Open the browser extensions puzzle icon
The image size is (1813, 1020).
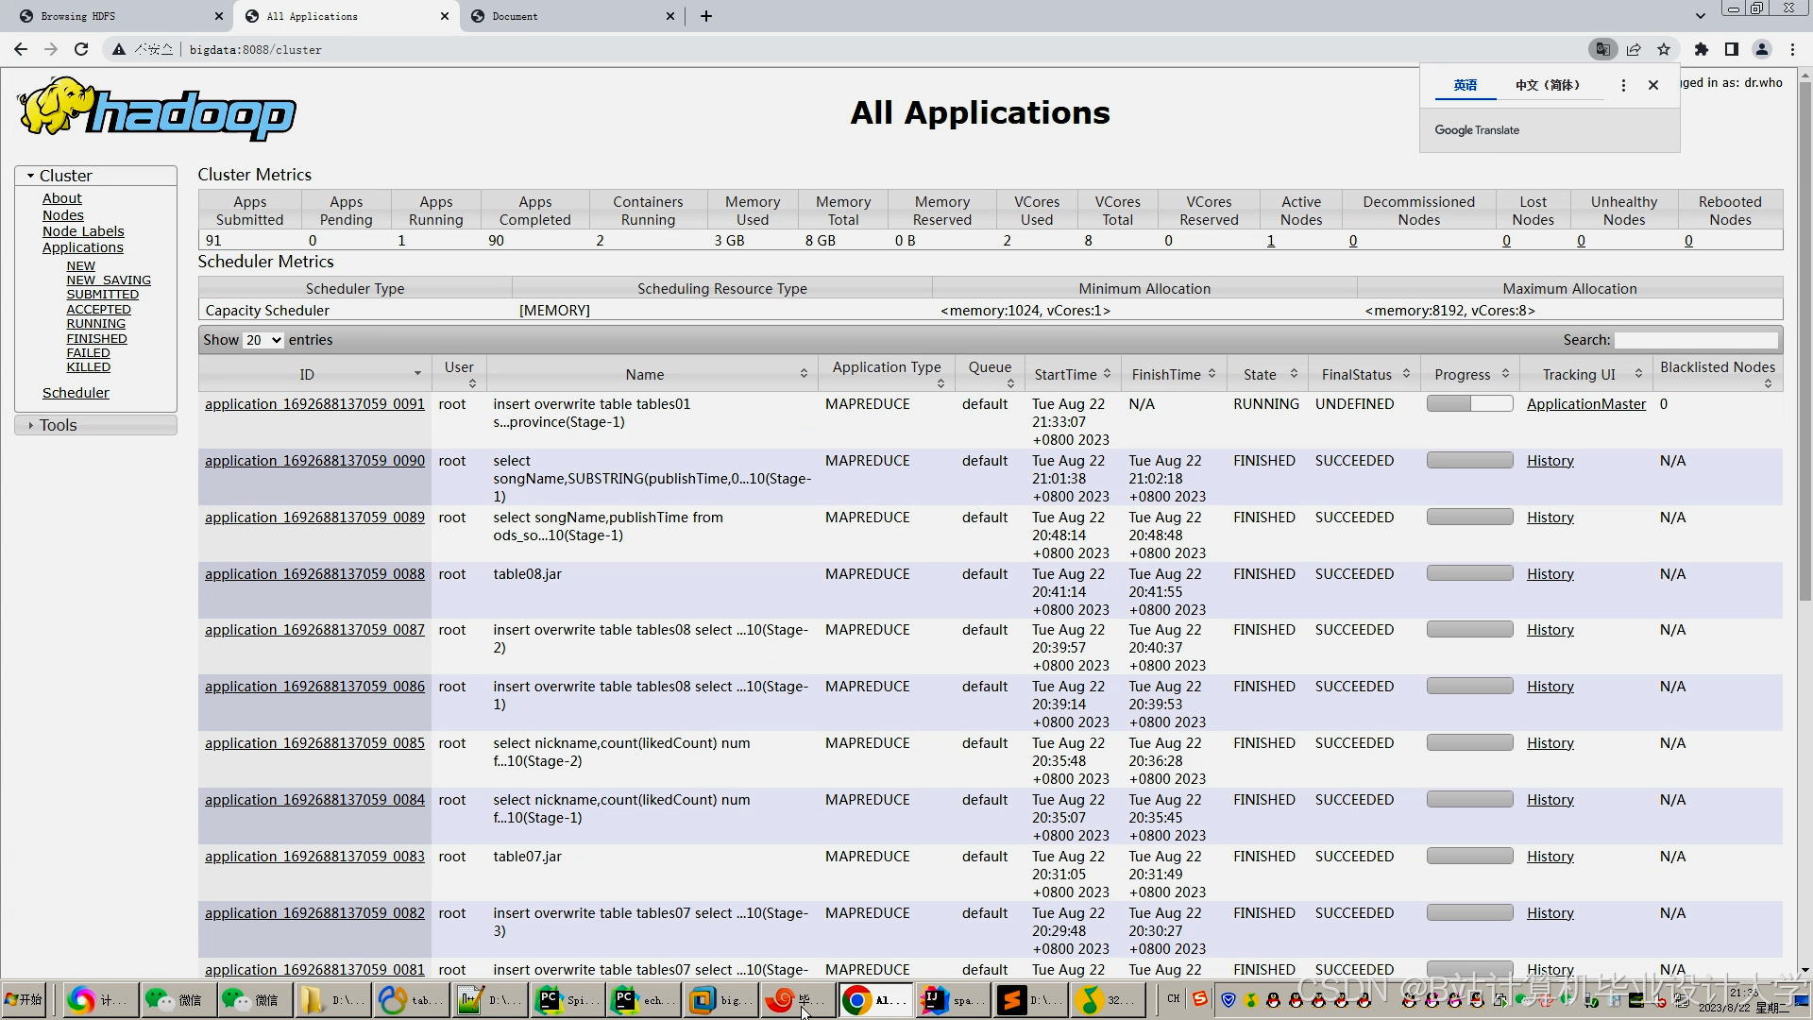point(1702,49)
